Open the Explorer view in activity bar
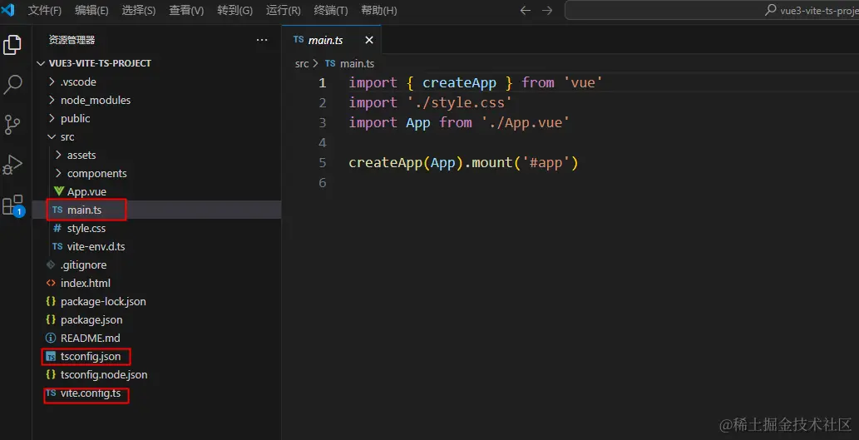Image resolution: width=859 pixels, height=440 pixels. coord(13,45)
